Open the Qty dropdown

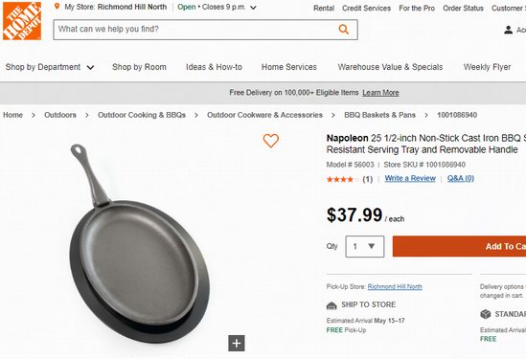[x=365, y=247]
